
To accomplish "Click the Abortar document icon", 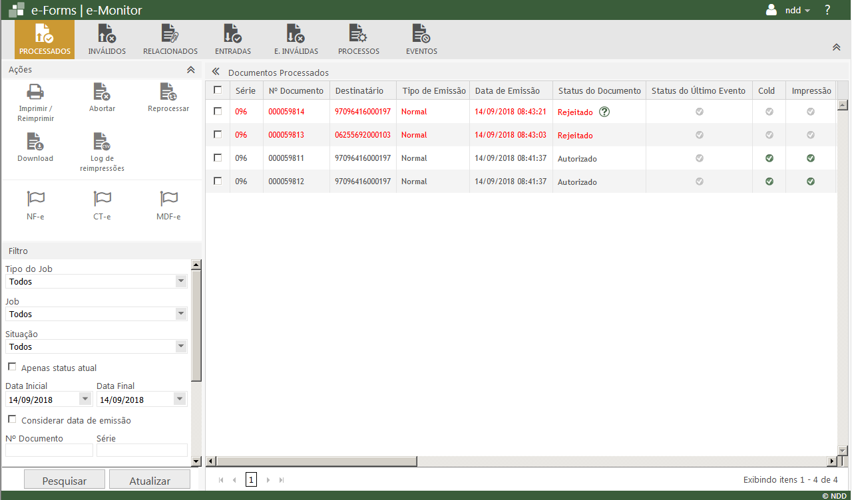I will 102,92.
